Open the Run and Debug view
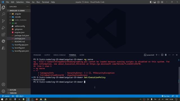Viewport: 180px width, 101px height. (3, 28)
